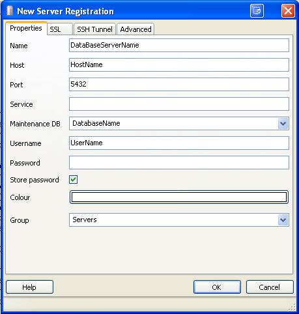Click the server icon in the title bar
Viewport: 299px width, 314px height.
(10, 10)
